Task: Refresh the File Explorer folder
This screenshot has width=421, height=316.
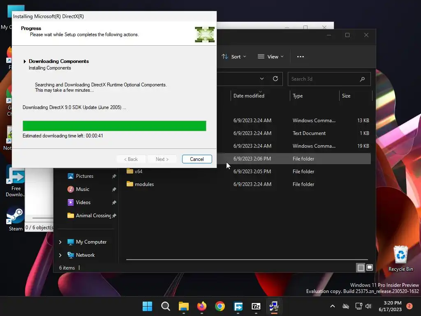Action: (275, 79)
